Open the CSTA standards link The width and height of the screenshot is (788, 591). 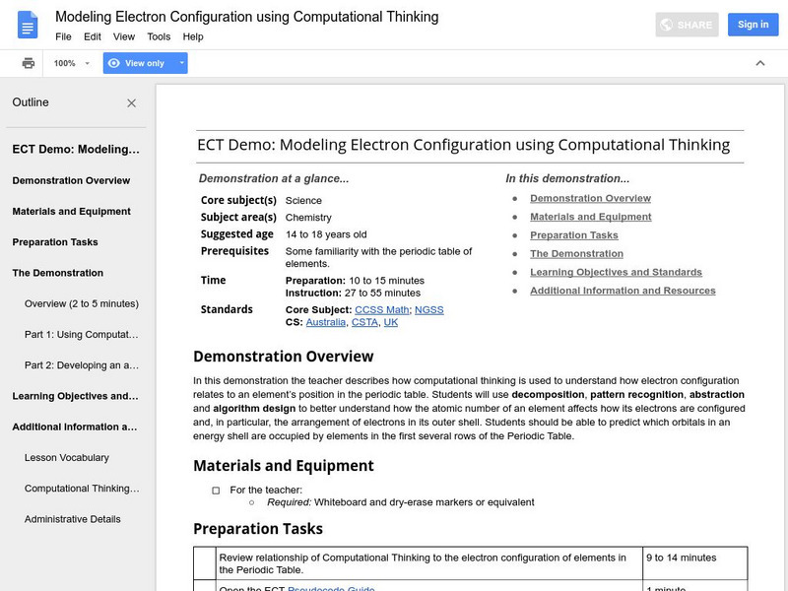pos(364,322)
